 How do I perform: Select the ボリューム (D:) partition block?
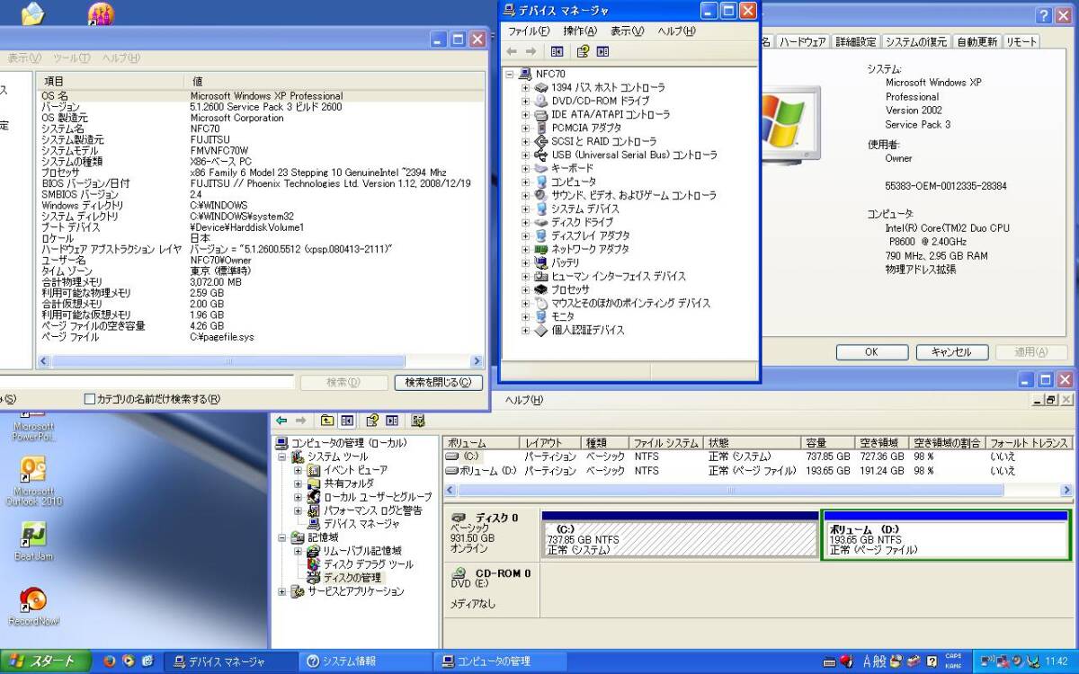point(944,537)
